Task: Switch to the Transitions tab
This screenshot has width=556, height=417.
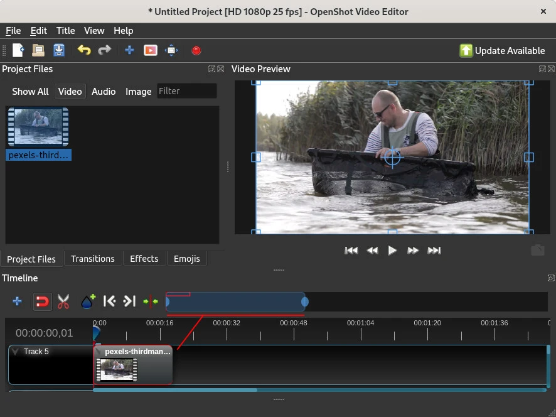Action: [x=92, y=259]
